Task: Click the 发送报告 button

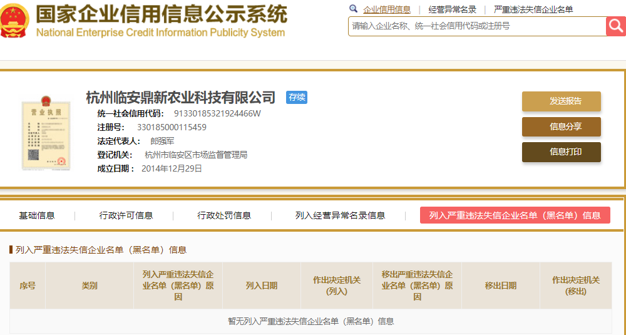Action: tap(562, 101)
